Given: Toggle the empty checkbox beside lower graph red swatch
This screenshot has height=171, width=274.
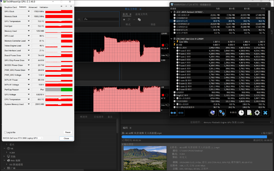Looking at the screenshot, I should [167, 95].
